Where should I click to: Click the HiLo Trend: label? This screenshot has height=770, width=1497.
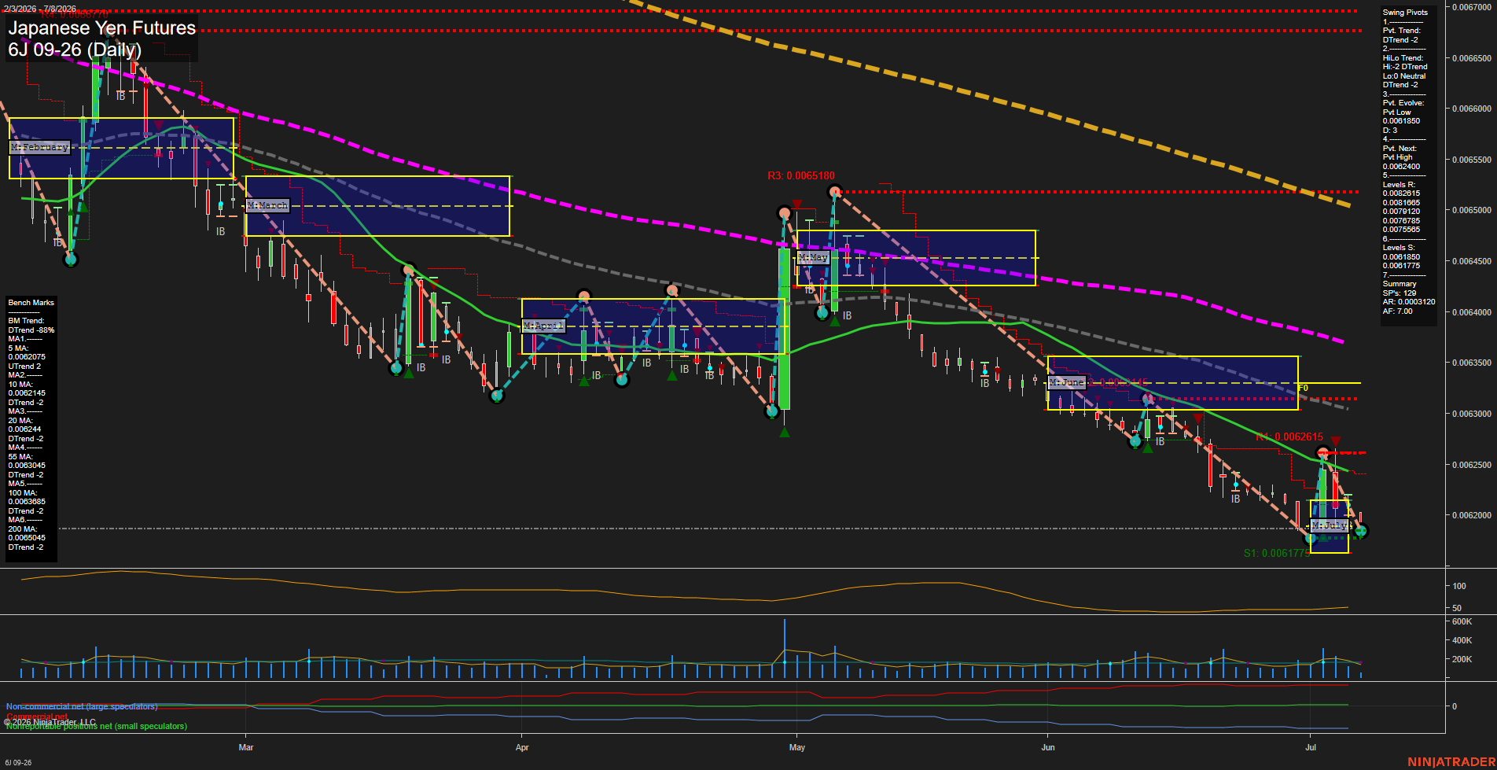[x=1403, y=58]
